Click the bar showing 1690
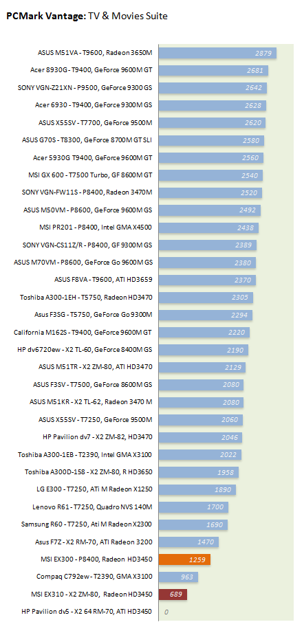 (x=193, y=525)
